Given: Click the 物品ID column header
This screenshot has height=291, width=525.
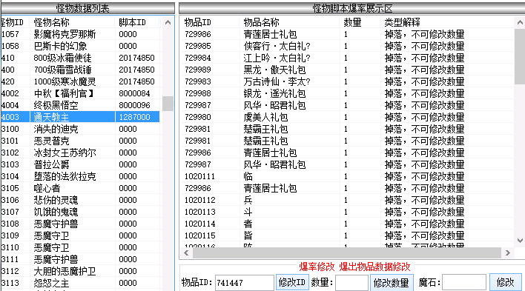Looking at the screenshot, I should coord(210,22).
